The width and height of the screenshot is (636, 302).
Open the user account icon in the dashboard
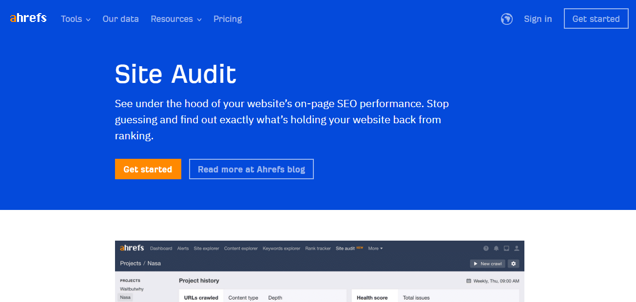(x=517, y=248)
